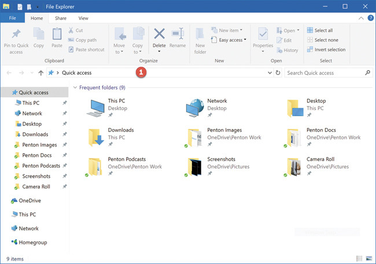Switch to details view in status bar
This screenshot has height=264, width=376.
359,258
